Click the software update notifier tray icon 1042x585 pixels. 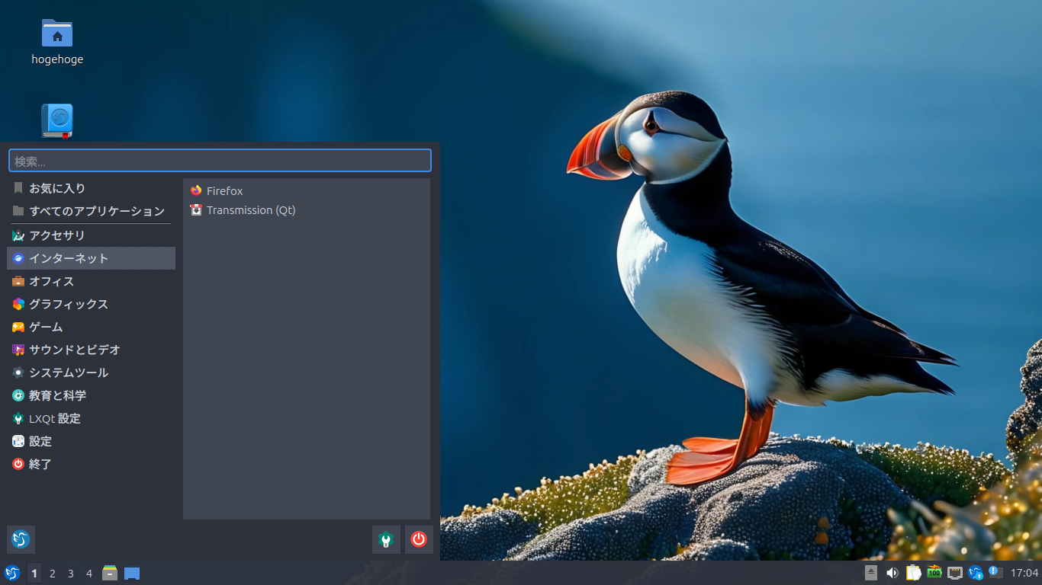(x=976, y=572)
